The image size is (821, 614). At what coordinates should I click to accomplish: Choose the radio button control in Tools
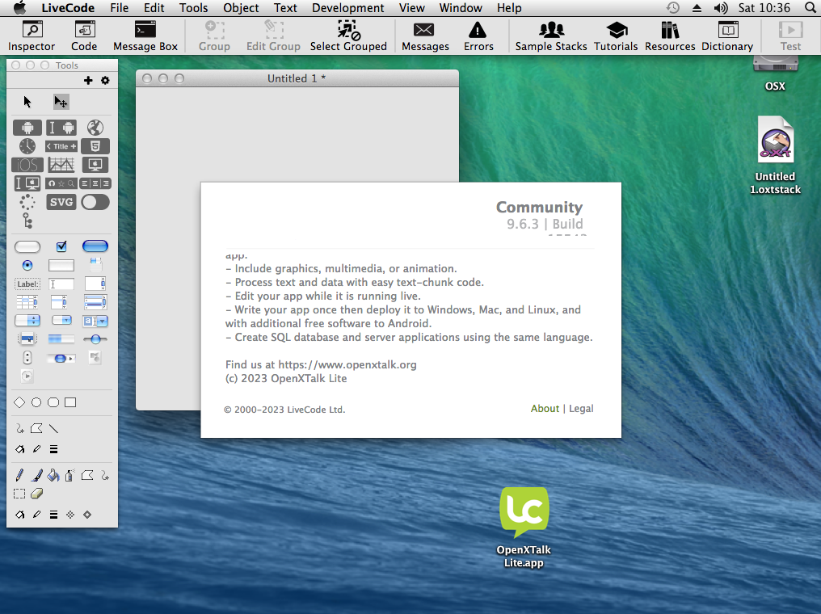coord(27,265)
